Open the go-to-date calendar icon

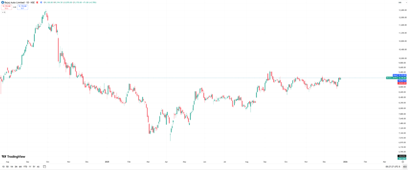[44, 166]
